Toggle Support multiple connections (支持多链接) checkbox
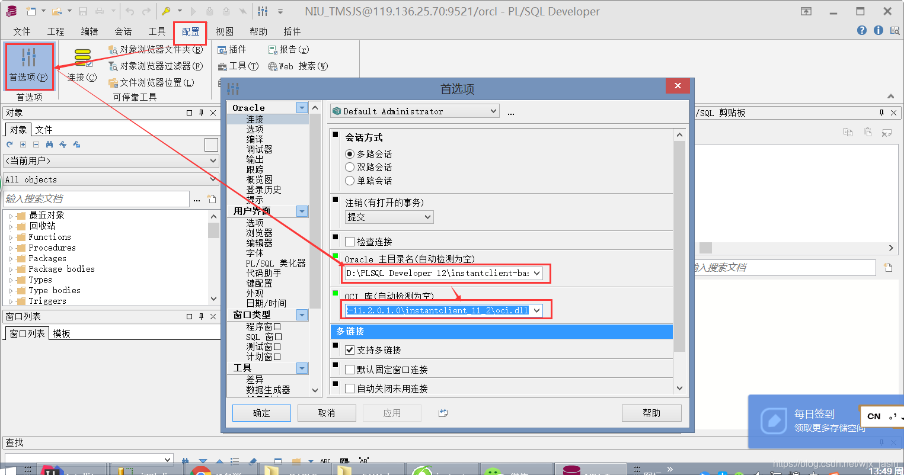Viewport: 904px width, 475px height. click(350, 350)
